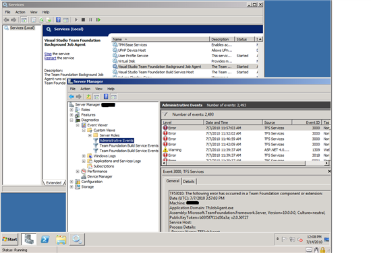Click Services list scroll up arrow
371x253 pixels.
click(x=260, y=39)
